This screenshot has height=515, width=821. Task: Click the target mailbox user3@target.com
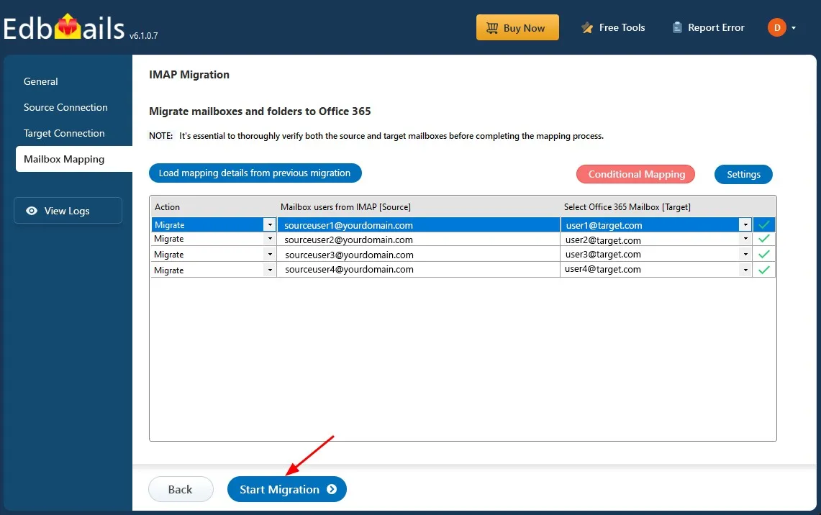click(603, 254)
